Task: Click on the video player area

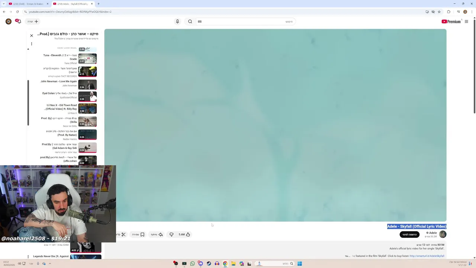Action: [275, 125]
